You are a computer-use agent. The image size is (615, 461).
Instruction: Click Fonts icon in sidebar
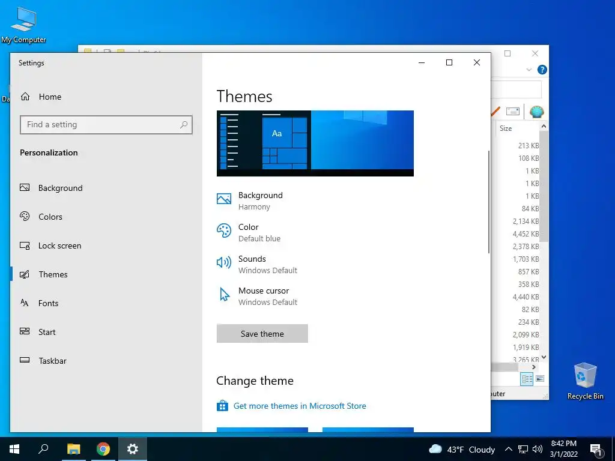[24, 303]
